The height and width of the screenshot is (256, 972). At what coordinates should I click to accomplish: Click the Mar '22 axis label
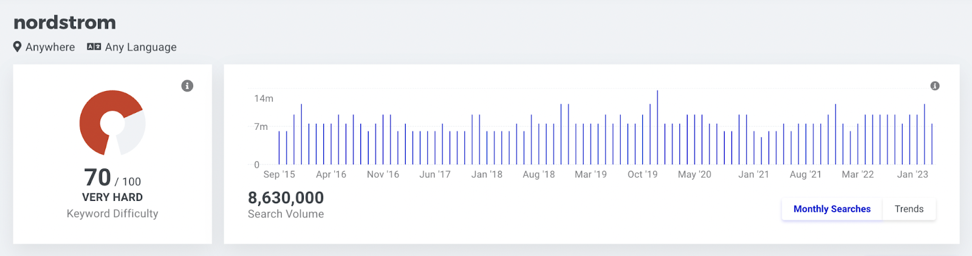[x=857, y=174]
